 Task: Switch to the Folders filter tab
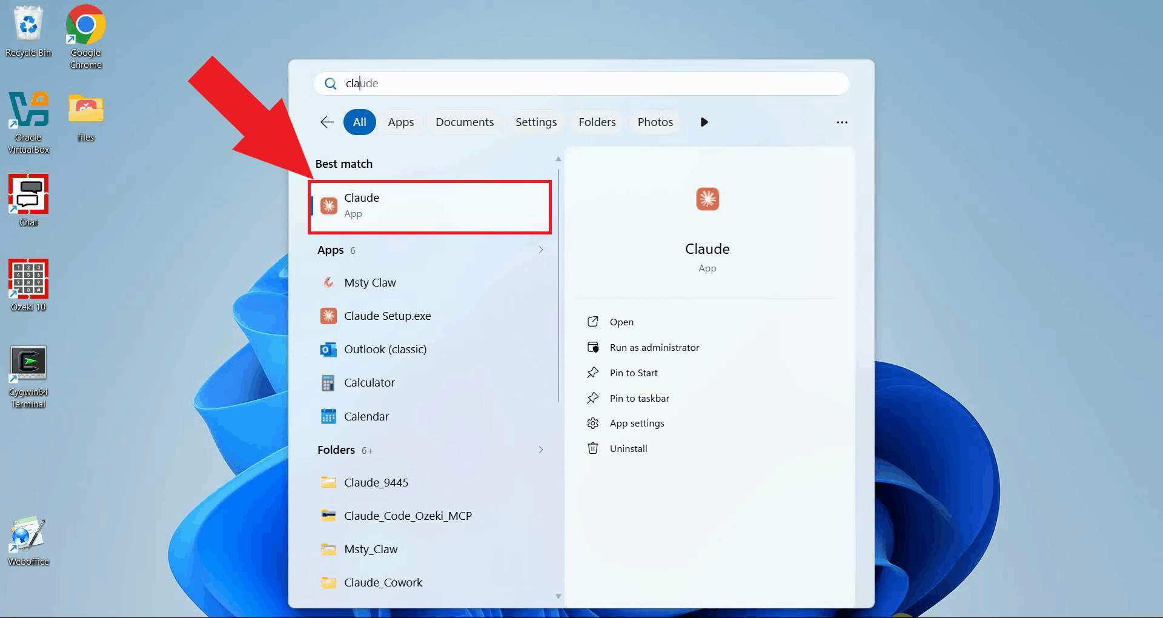(597, 122)
